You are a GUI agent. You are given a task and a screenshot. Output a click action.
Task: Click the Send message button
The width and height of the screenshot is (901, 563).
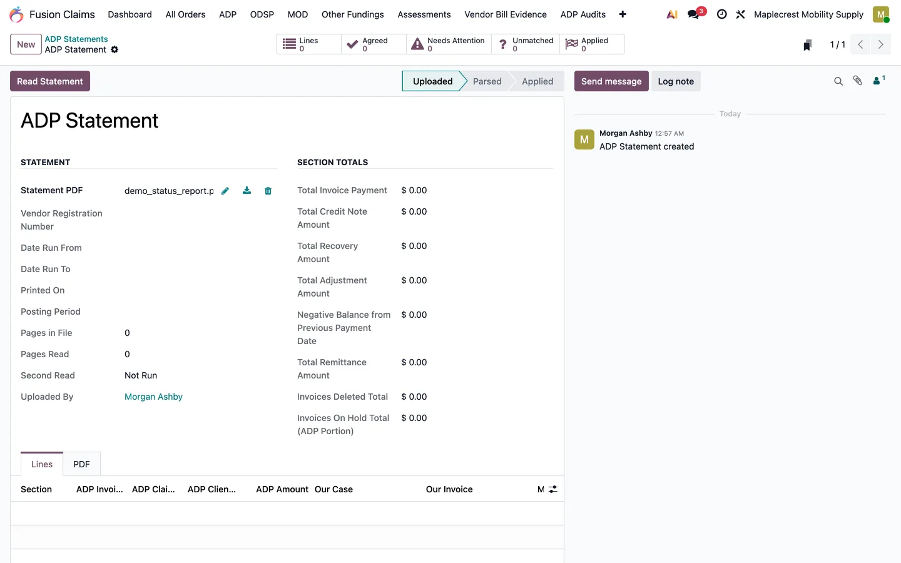point(611,81)
